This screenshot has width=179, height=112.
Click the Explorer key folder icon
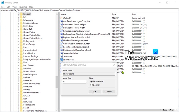point(21,14)
